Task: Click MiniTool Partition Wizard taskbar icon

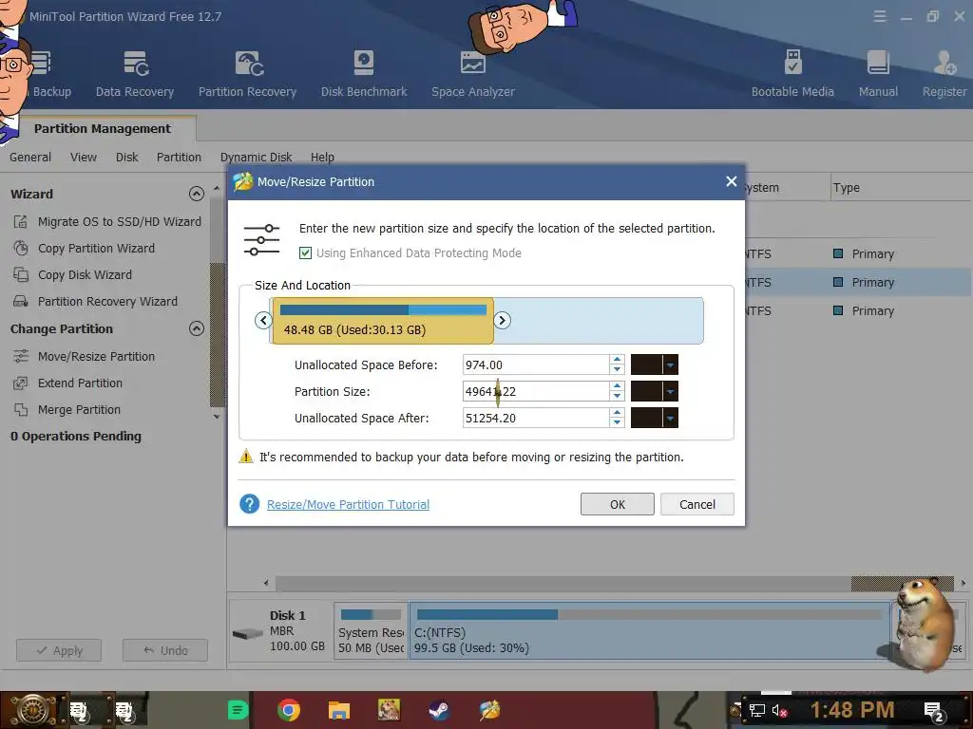Action: tap(489, 710)
